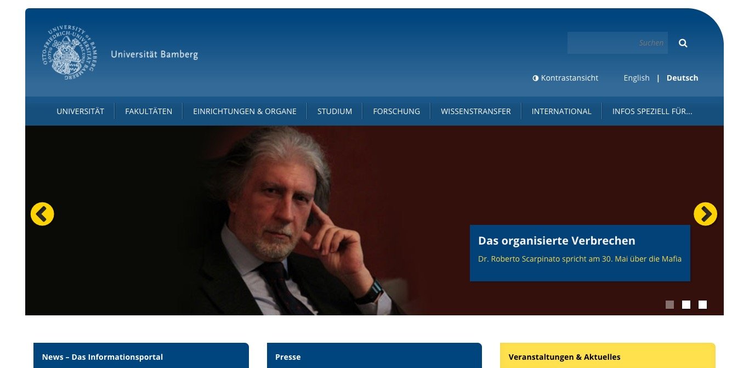Select the first slider indicator square
The image size is (749, 368).
[669, 305]
